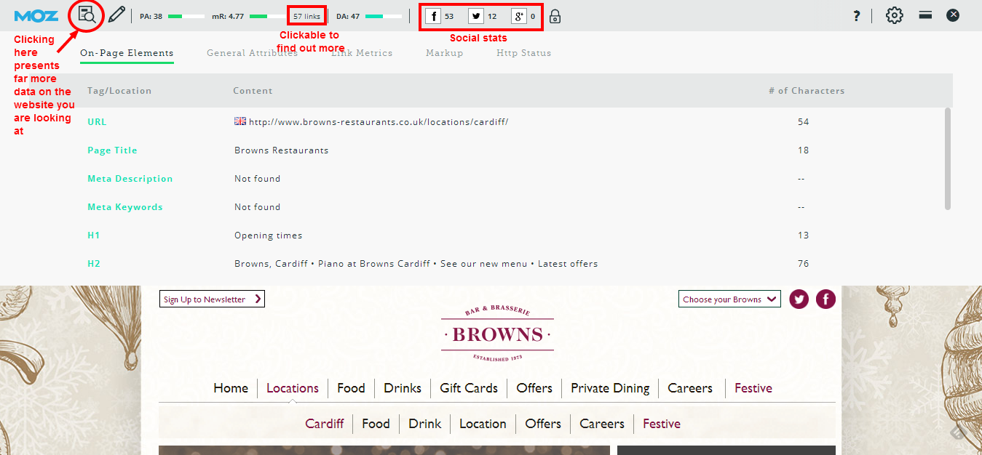Screen dimensions: 982x455
Task: Click the URL row label
Action: (97, 122)
